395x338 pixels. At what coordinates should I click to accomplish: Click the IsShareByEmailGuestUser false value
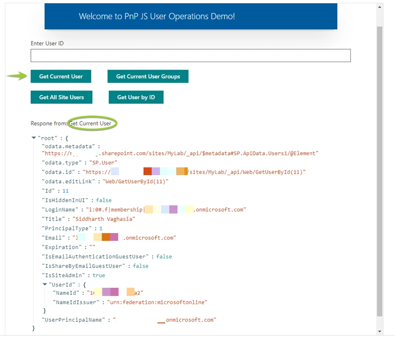pos(141,266)
